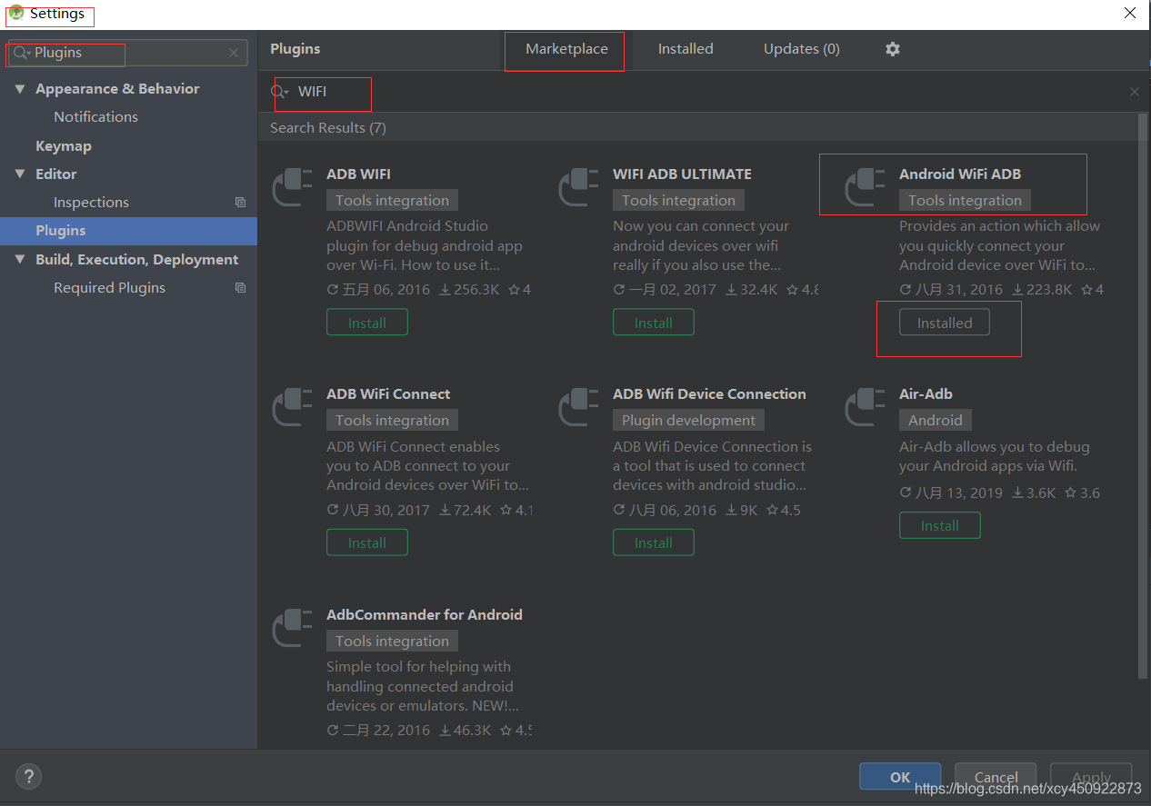
Task: Open the Android WiFi ADB plugin title
Action: tap(960, 174)
